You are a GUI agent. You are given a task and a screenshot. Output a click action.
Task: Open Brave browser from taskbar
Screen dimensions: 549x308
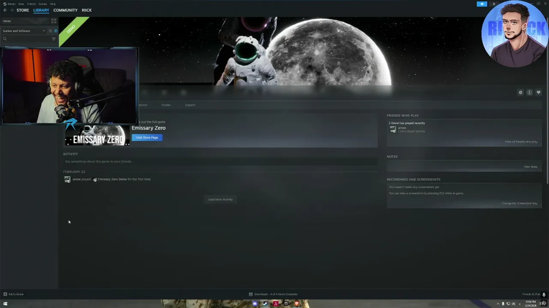tap(296, 304)
